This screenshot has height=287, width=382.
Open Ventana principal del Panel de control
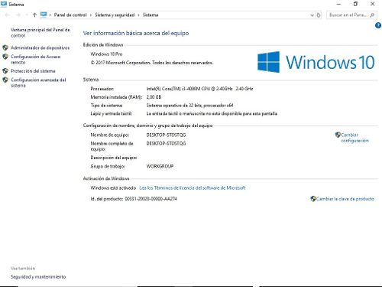(40, 33)
